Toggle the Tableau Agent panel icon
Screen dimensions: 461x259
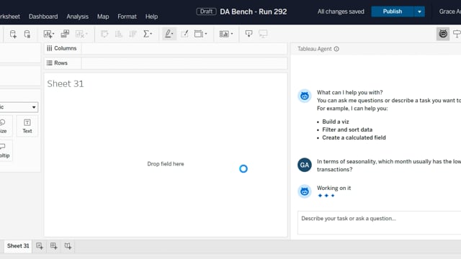[443, 34]
